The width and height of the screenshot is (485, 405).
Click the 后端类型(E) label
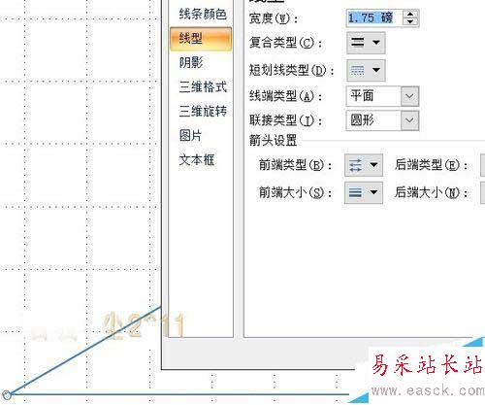(x=431, y=165)
